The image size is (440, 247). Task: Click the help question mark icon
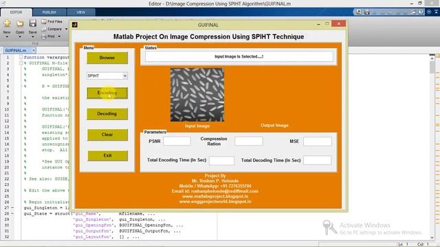coord(421,12)
